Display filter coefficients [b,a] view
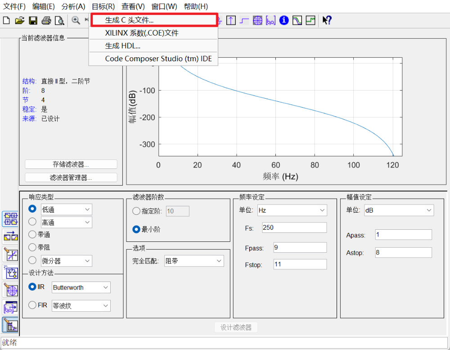450x350 pixels. tap(270, 20)
